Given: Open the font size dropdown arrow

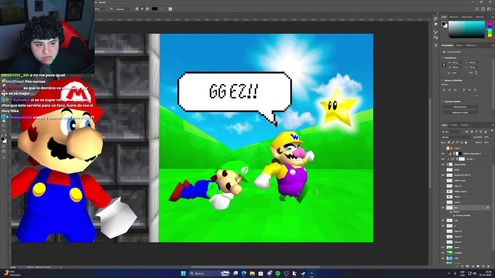Looking at the screenshot, I should click(106, 9).
